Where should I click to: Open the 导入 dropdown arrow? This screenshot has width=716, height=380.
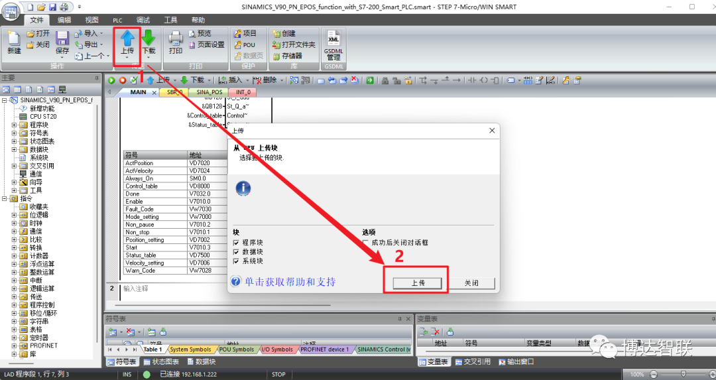tap(101, 33)
